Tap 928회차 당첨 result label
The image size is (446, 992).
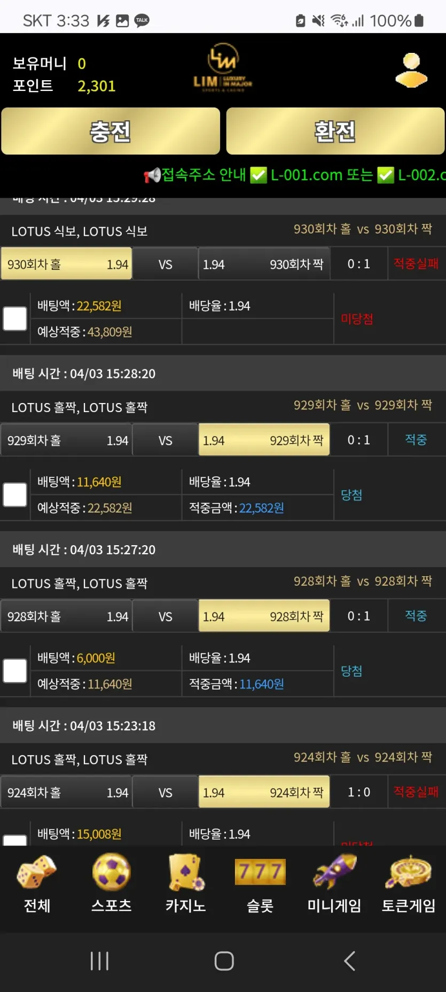pyautogui.click(x=351, y=671)
